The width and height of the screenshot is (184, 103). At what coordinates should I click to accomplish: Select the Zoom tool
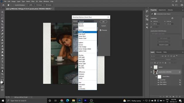(x=2, y=74)
